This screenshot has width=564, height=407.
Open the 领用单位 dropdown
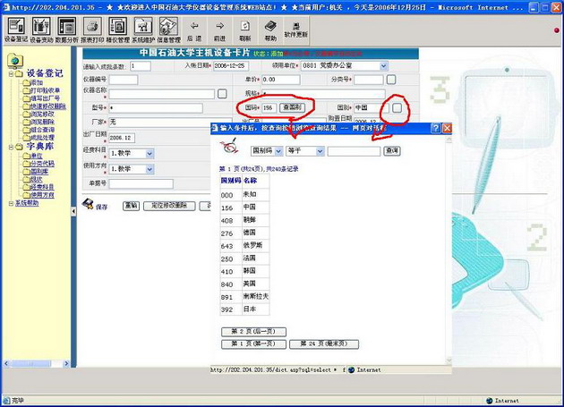pos(383,65)
